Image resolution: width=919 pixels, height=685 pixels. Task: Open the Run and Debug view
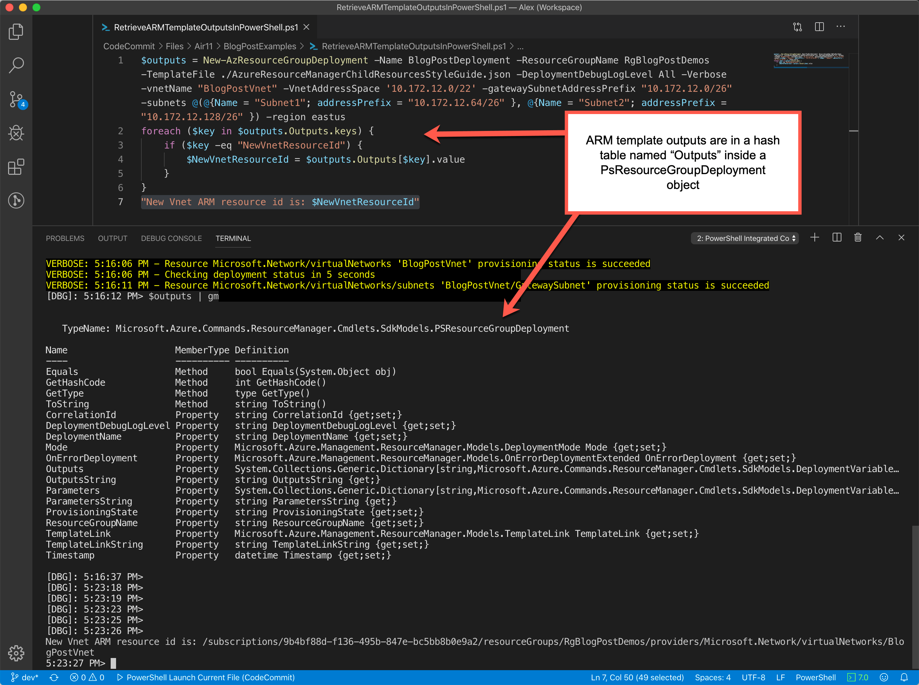pos(16,133)
